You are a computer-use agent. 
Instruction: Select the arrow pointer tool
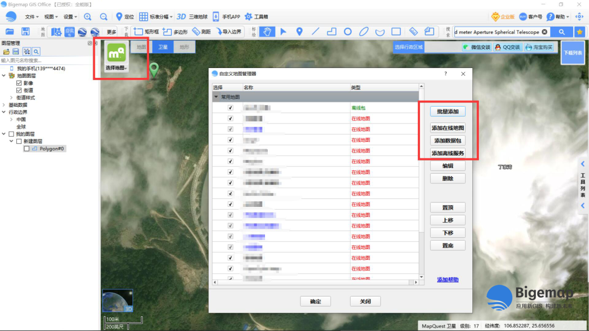(283, 32)
